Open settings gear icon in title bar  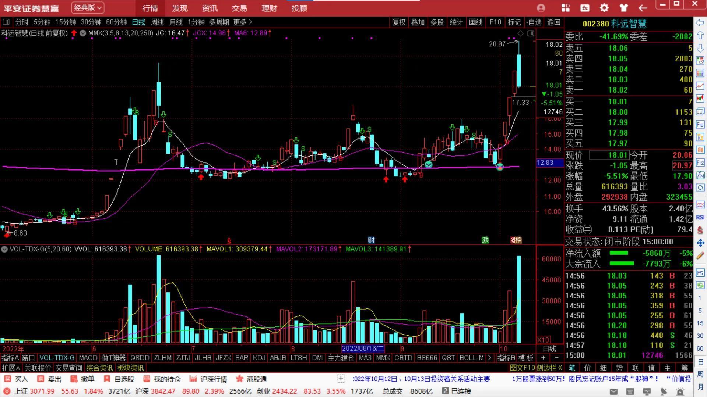(x=604, y=8)
